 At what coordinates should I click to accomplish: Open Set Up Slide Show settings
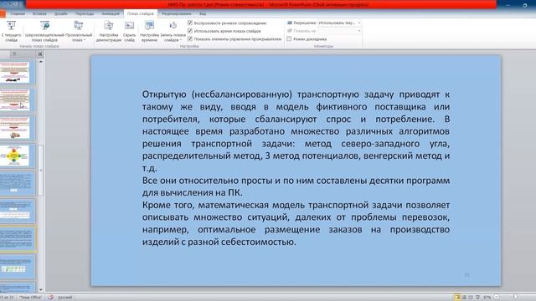(x=108, y=31)
